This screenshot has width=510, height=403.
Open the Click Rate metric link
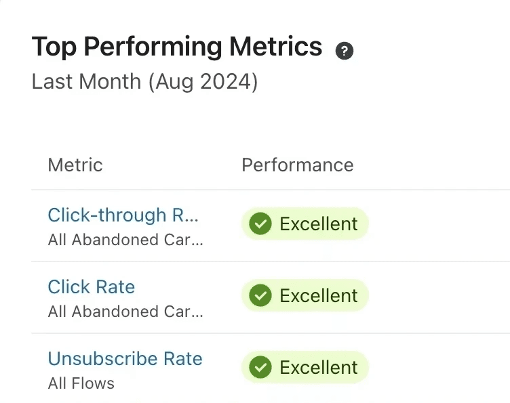point(92,287)
